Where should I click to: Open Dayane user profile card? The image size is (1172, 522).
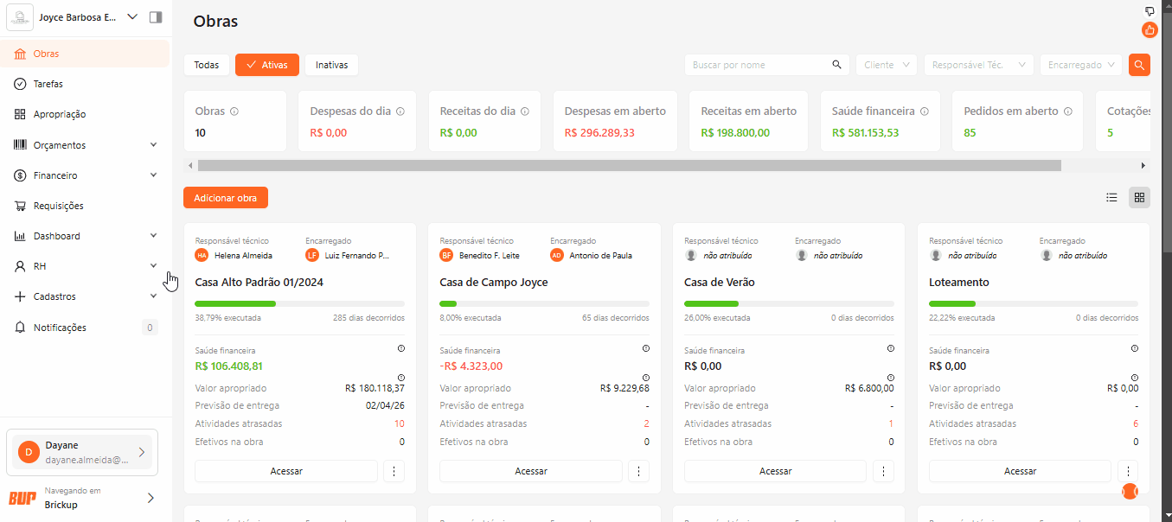tap(82, 452)
